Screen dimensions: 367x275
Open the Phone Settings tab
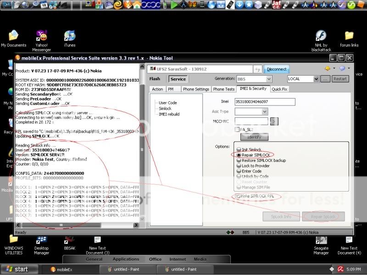click(196, 89)
